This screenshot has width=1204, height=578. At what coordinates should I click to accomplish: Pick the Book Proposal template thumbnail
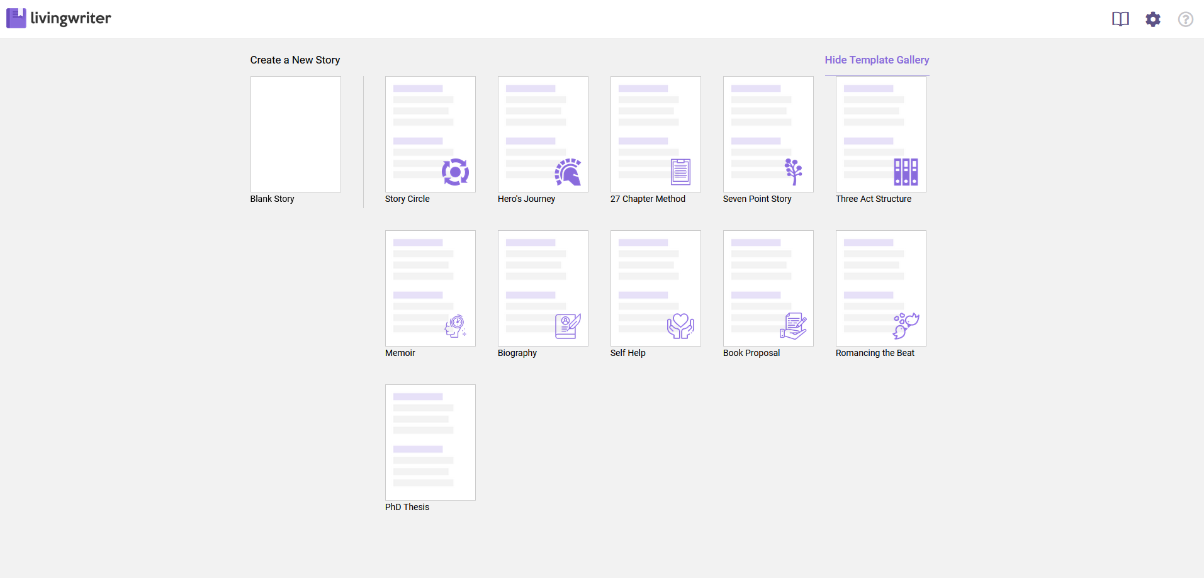[768, 288]
